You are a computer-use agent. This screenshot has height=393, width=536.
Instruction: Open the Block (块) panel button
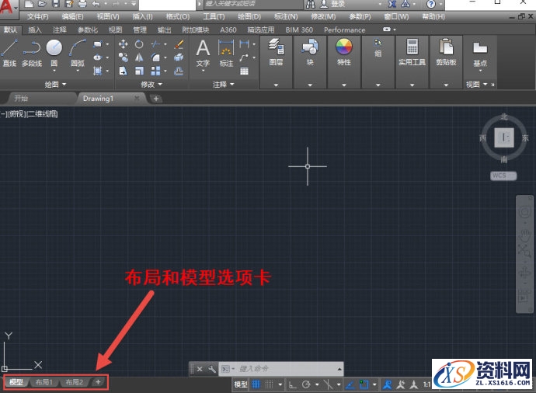pyautogui.click(x=310, y=52)
